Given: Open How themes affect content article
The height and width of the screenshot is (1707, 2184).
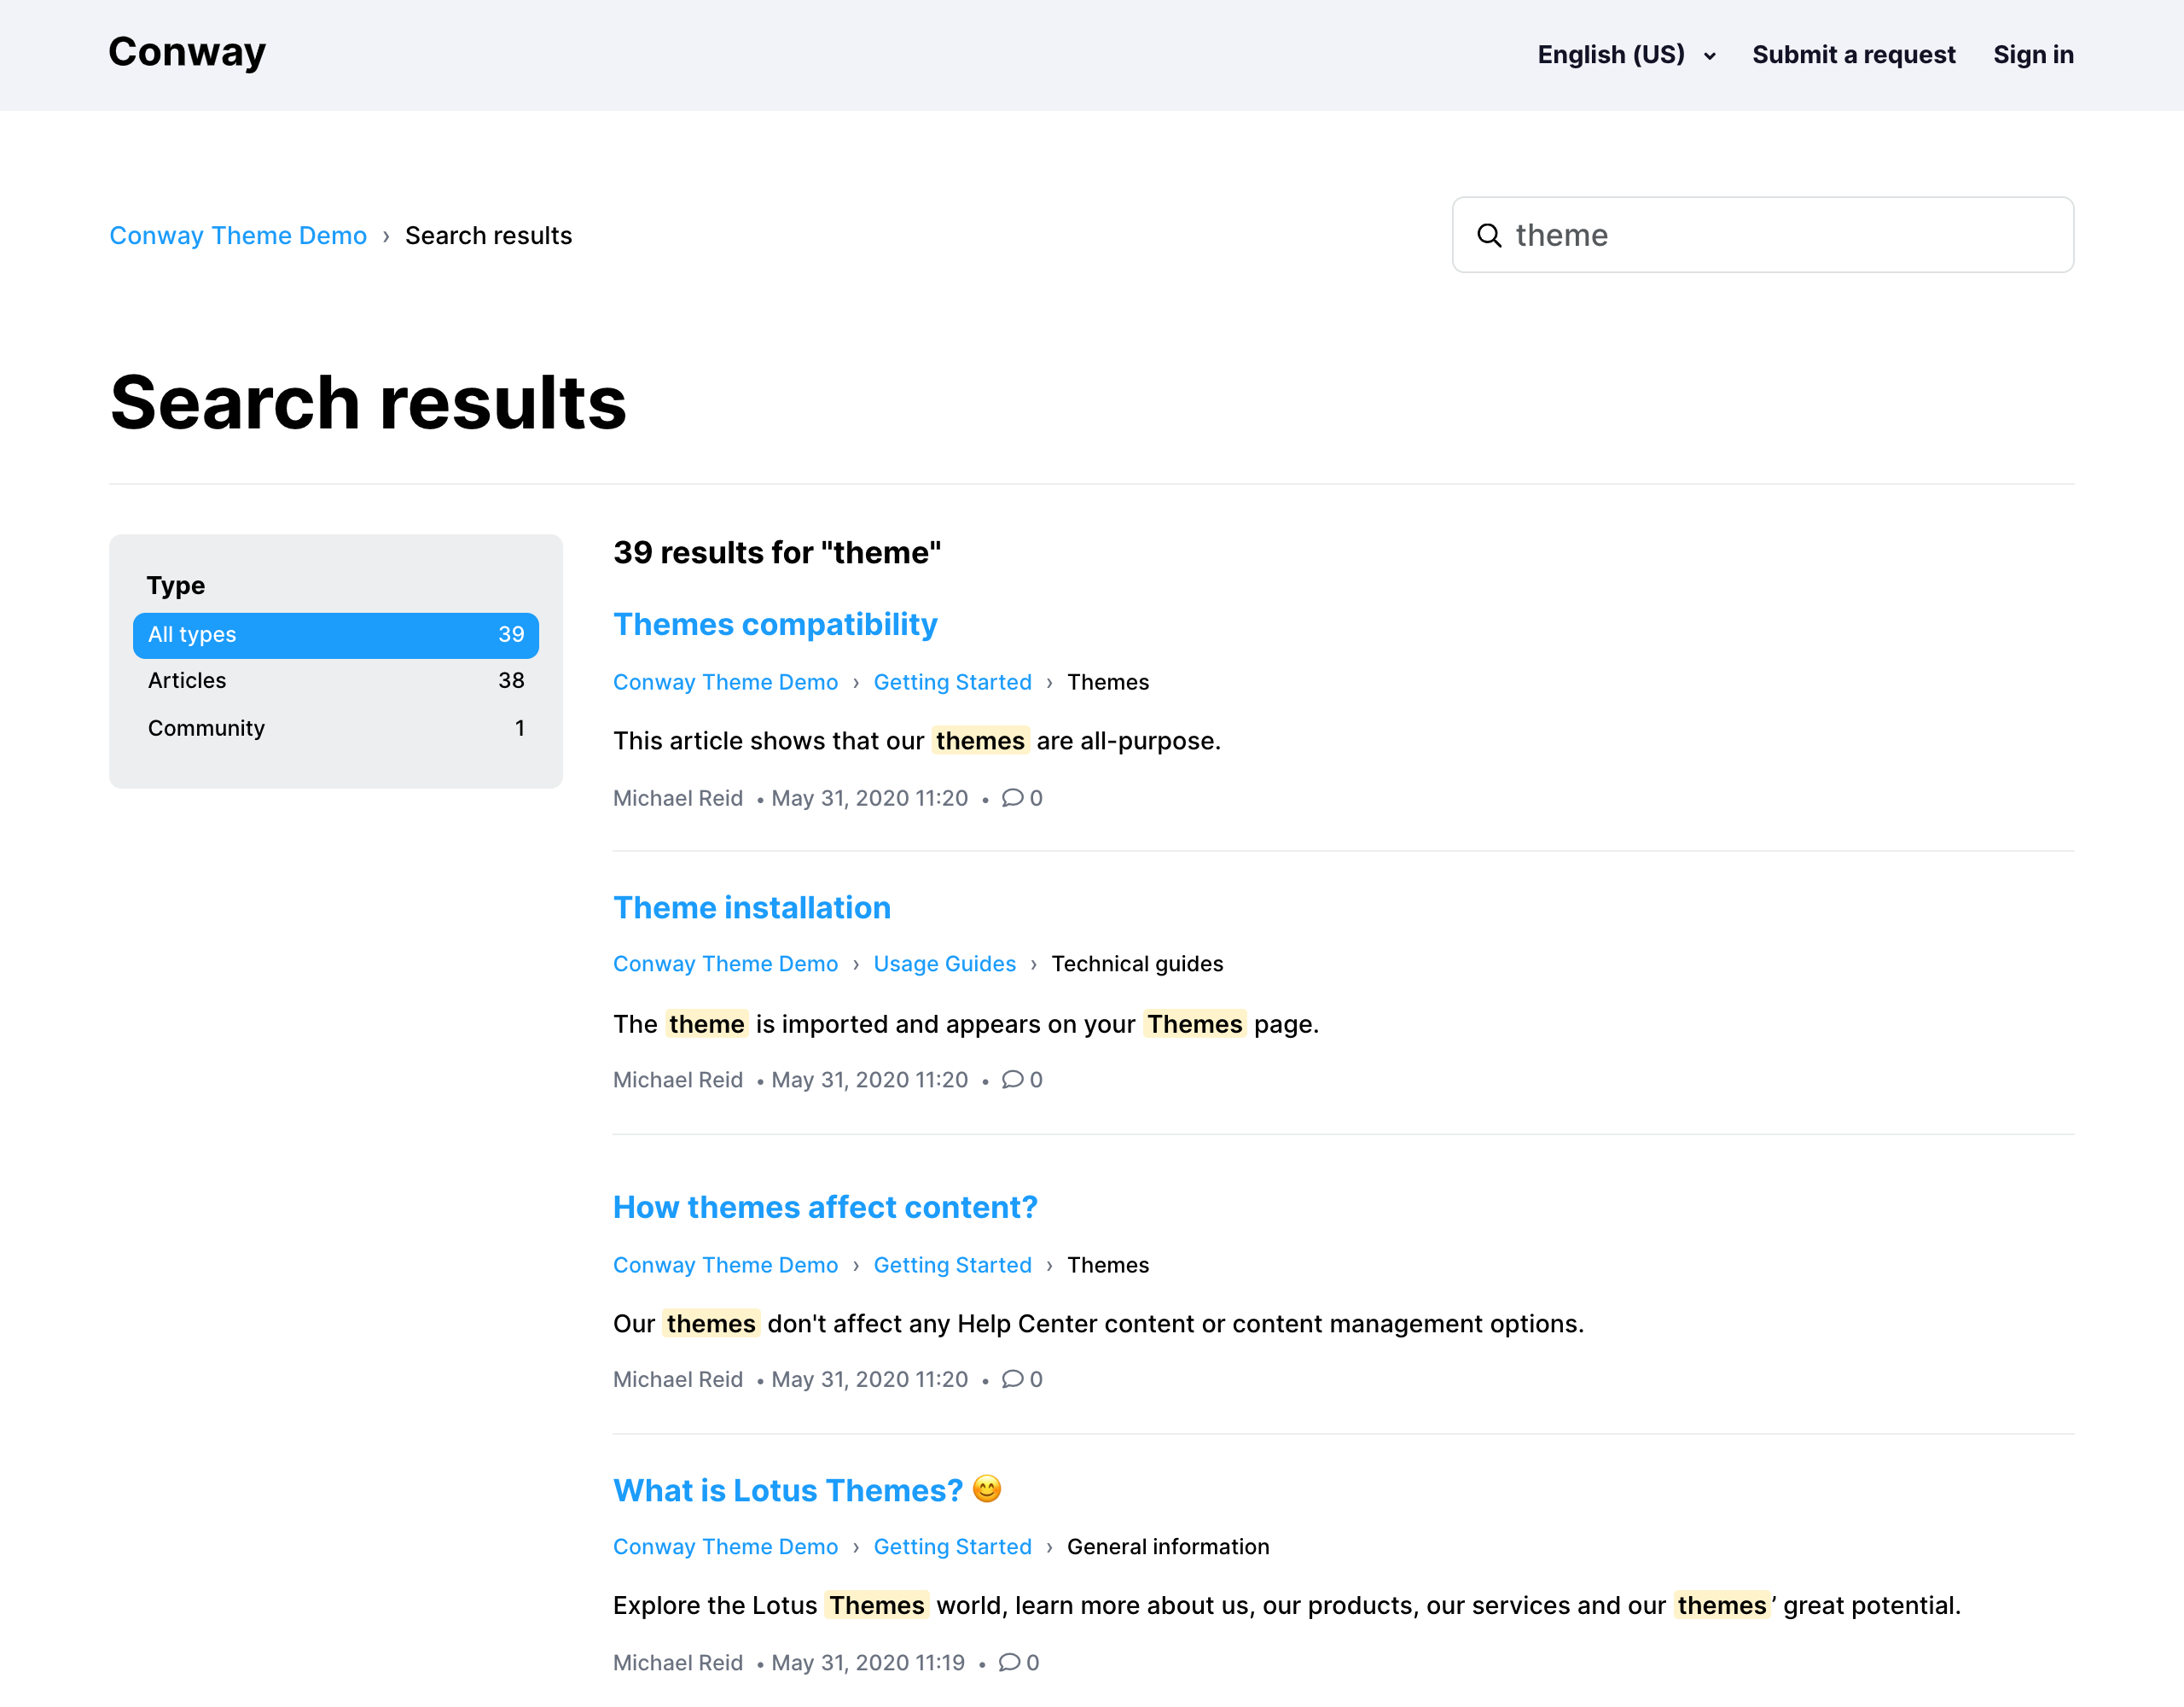Looking at the screenshot, I should click(825, 1207).
